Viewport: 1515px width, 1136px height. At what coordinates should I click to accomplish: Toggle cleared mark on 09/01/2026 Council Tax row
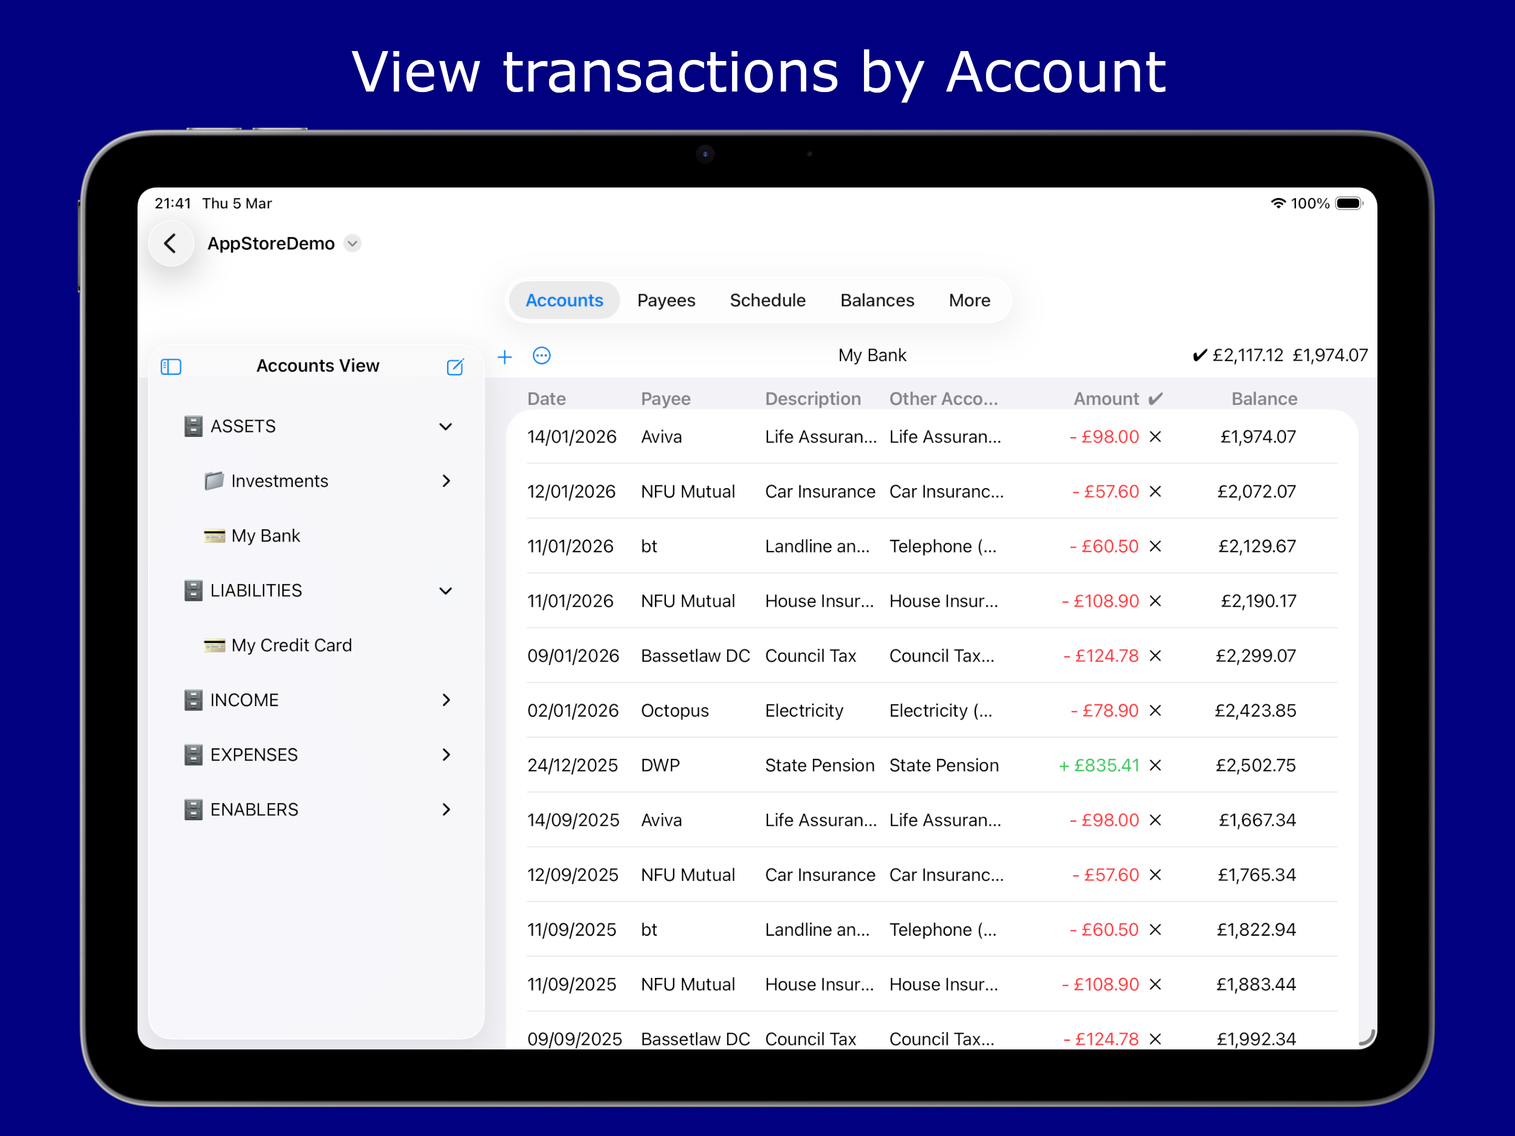click(1156, 656)
